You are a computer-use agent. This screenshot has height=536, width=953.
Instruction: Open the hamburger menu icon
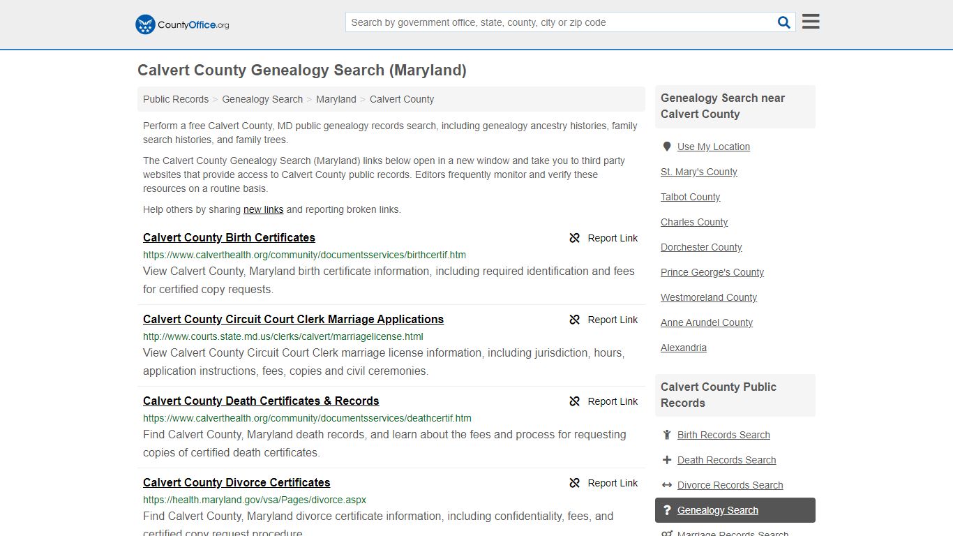(811, 22)
